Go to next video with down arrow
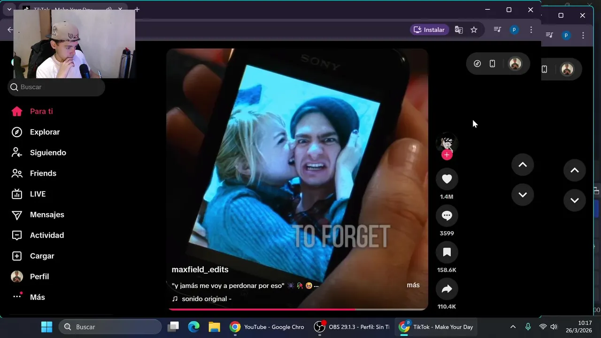The width and height of the screenshot is (601, 338). (x=523, y=194)
